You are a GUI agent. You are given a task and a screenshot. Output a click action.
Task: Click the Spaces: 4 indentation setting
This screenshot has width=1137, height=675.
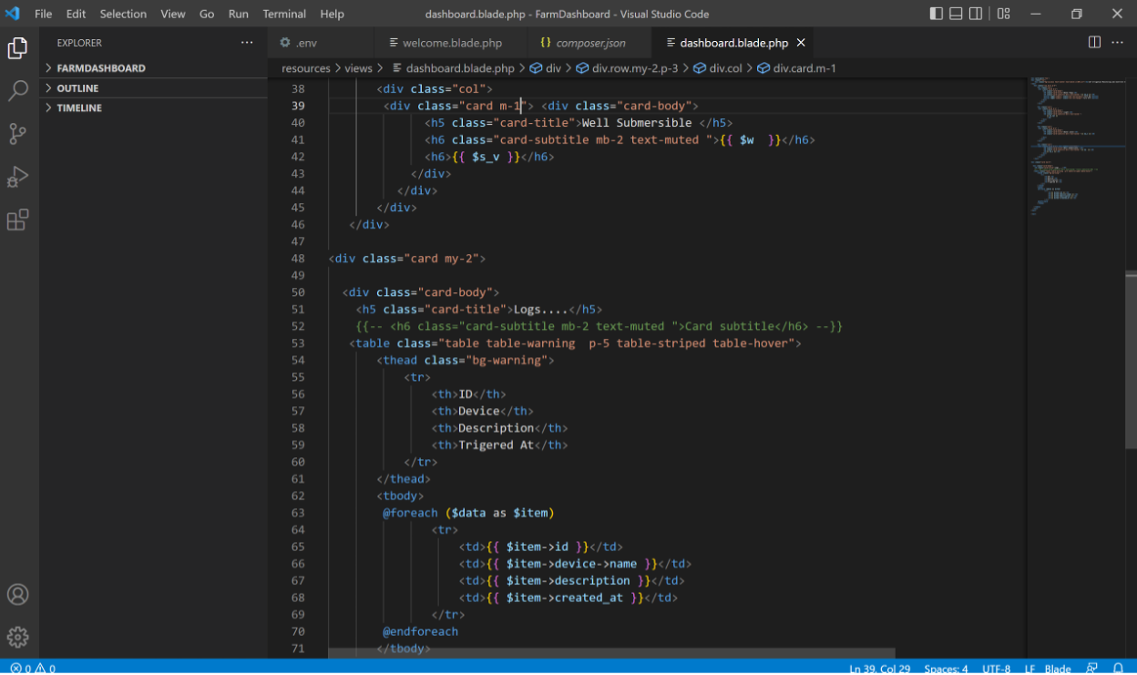click(x=946, y=668)
